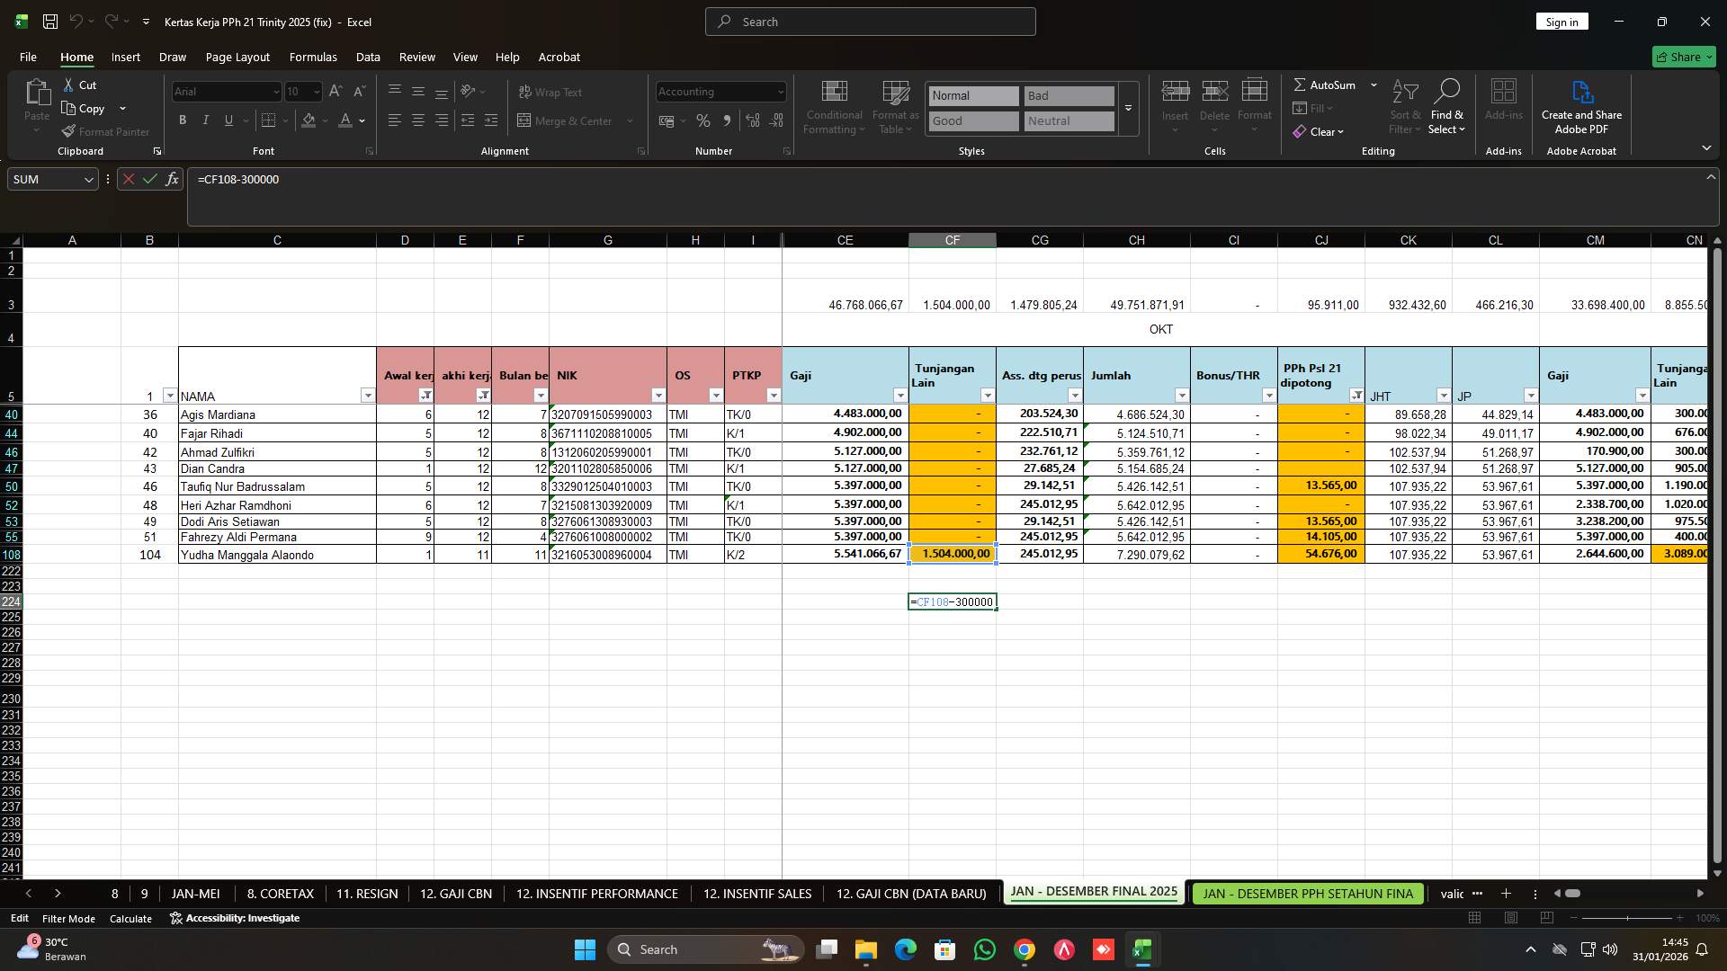The image size is (1727, 971).
Task: Click the Sign in button
Action: pos(1561,21)
